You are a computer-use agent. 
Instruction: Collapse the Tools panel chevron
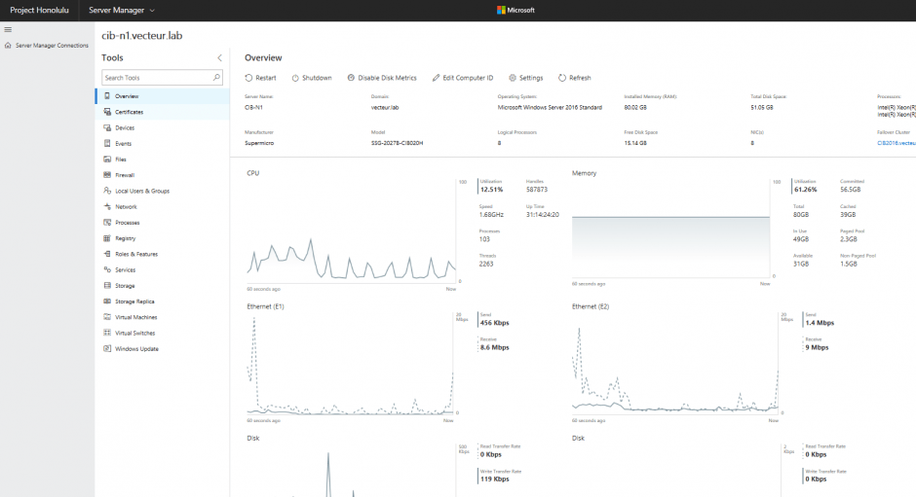tap(218, 58)
